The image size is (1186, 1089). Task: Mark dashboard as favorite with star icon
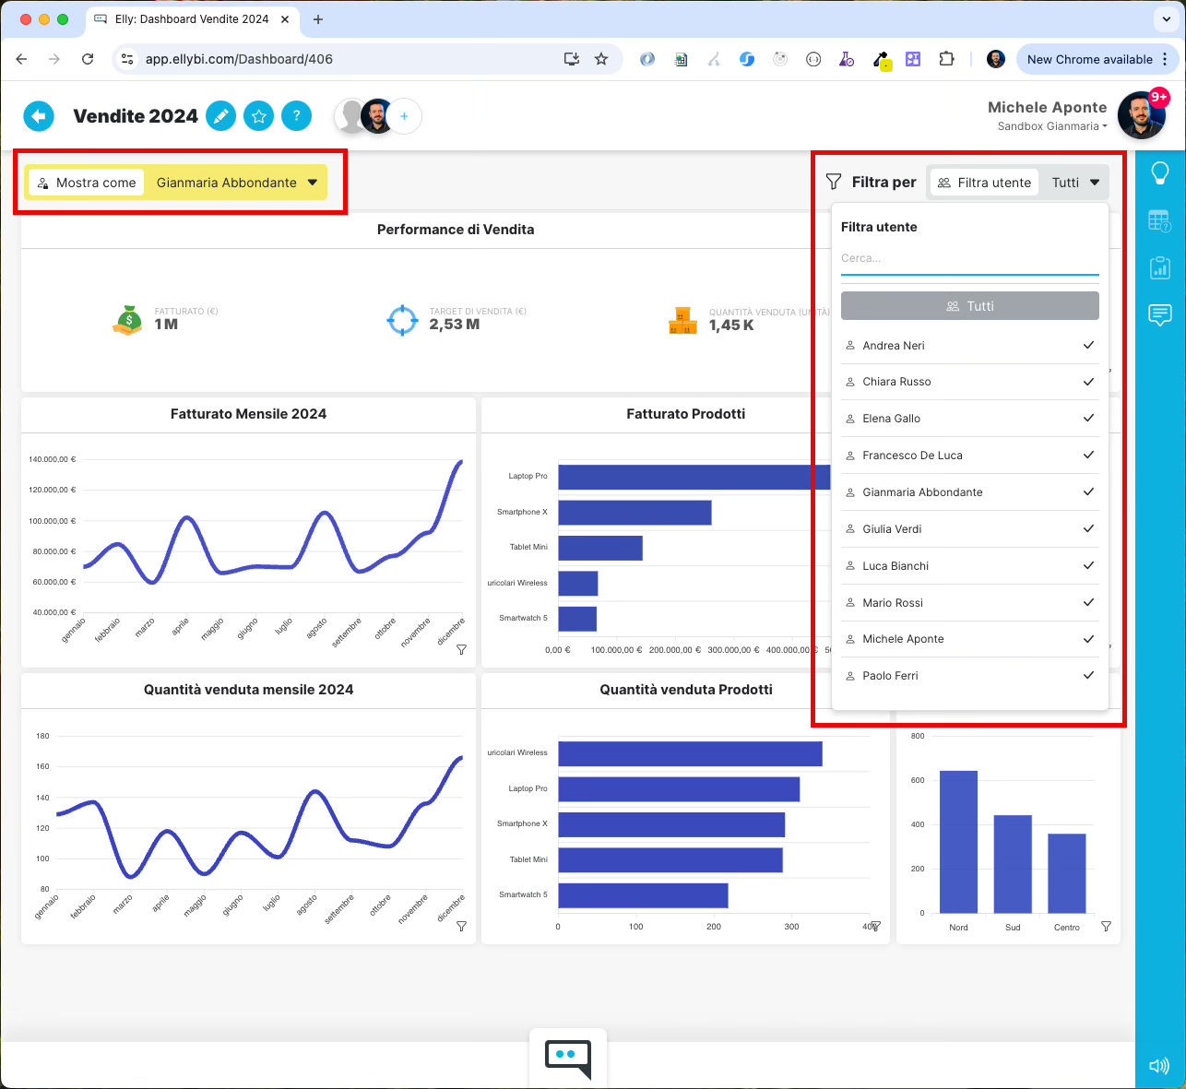pyautogui.click(x=259, y=116)
